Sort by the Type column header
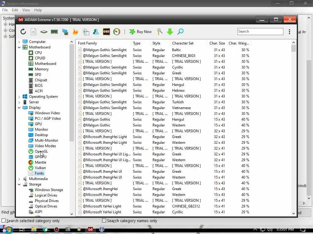This screenshot has width=313, height=234. [141, 43]
